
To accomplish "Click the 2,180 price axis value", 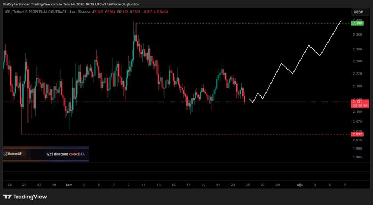I will coord(358,86).
